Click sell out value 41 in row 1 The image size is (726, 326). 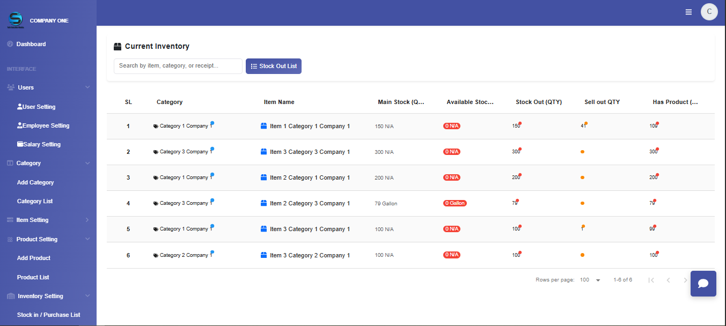click(583, 126)
